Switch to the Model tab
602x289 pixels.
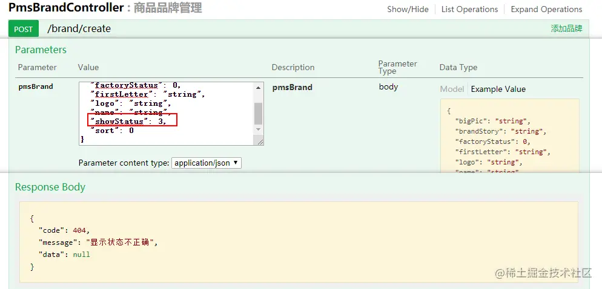pos(452,89)
